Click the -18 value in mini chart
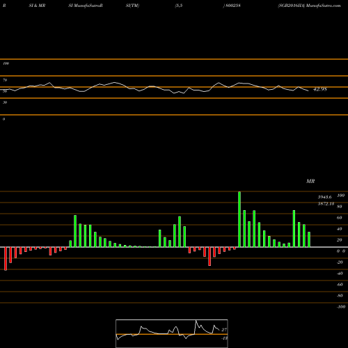 pos(224,338)
